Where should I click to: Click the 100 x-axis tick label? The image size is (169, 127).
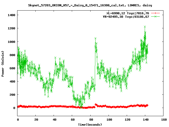point(109,120)
